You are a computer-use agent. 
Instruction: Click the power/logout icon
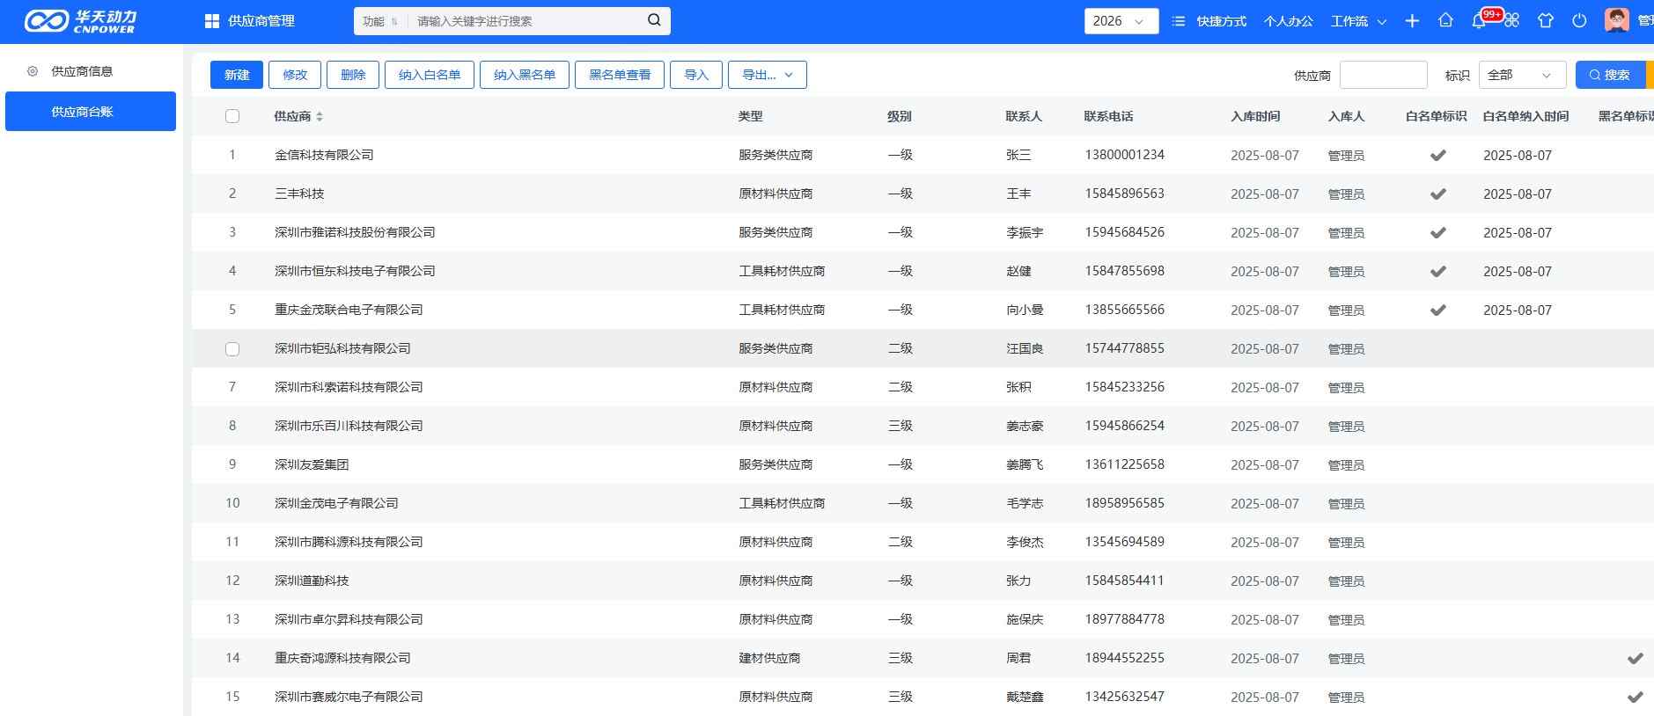click(1579, 21)
